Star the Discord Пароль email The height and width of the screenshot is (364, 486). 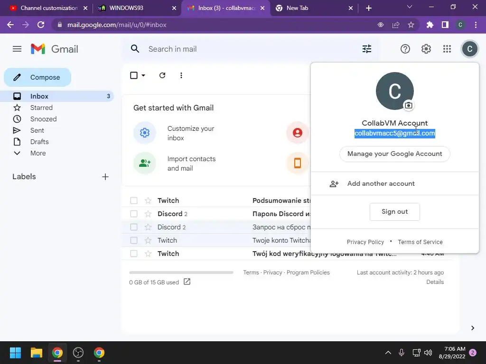coord(148,214)
